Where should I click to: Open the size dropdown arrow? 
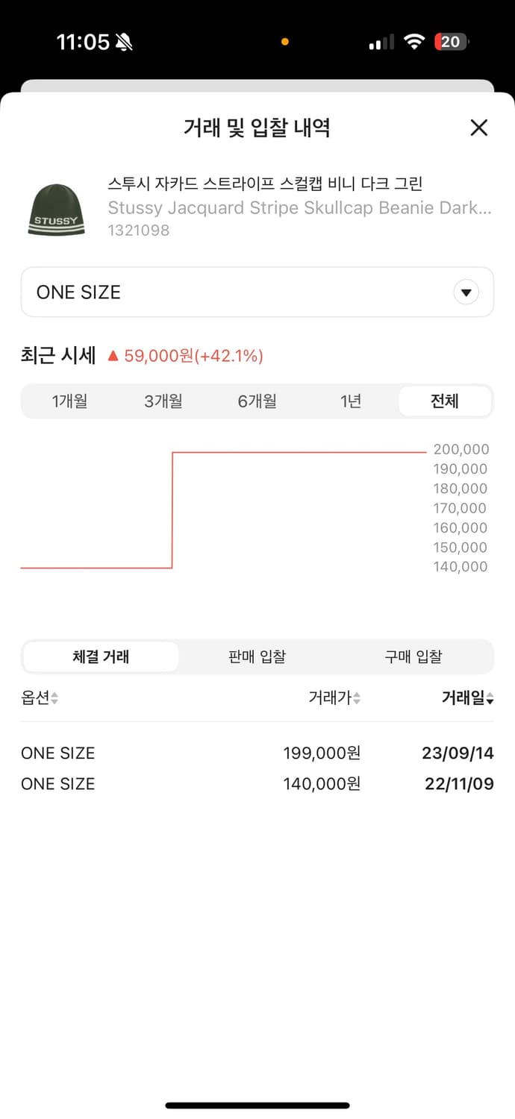click(466, 292)
